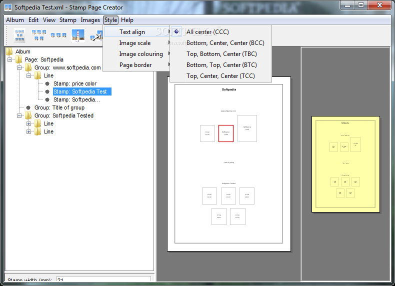
Task: Open the View menu
Action: pos(49,20)
